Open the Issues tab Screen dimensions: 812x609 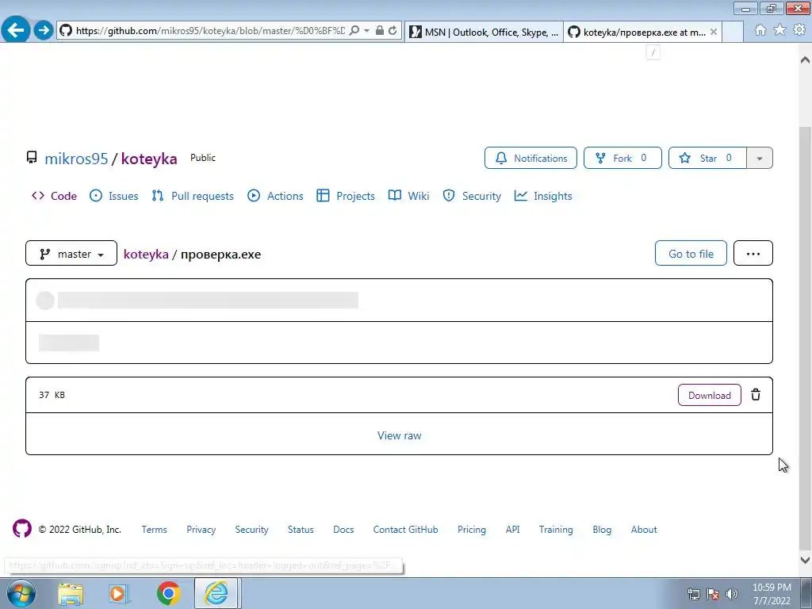[x=114, y=196]
